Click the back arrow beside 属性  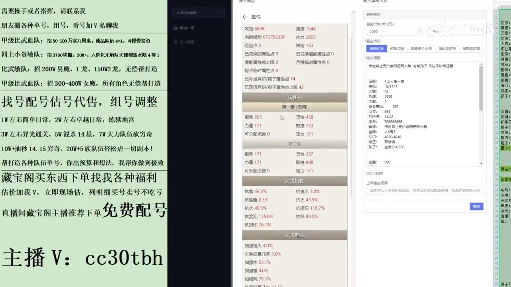[245, 17]
